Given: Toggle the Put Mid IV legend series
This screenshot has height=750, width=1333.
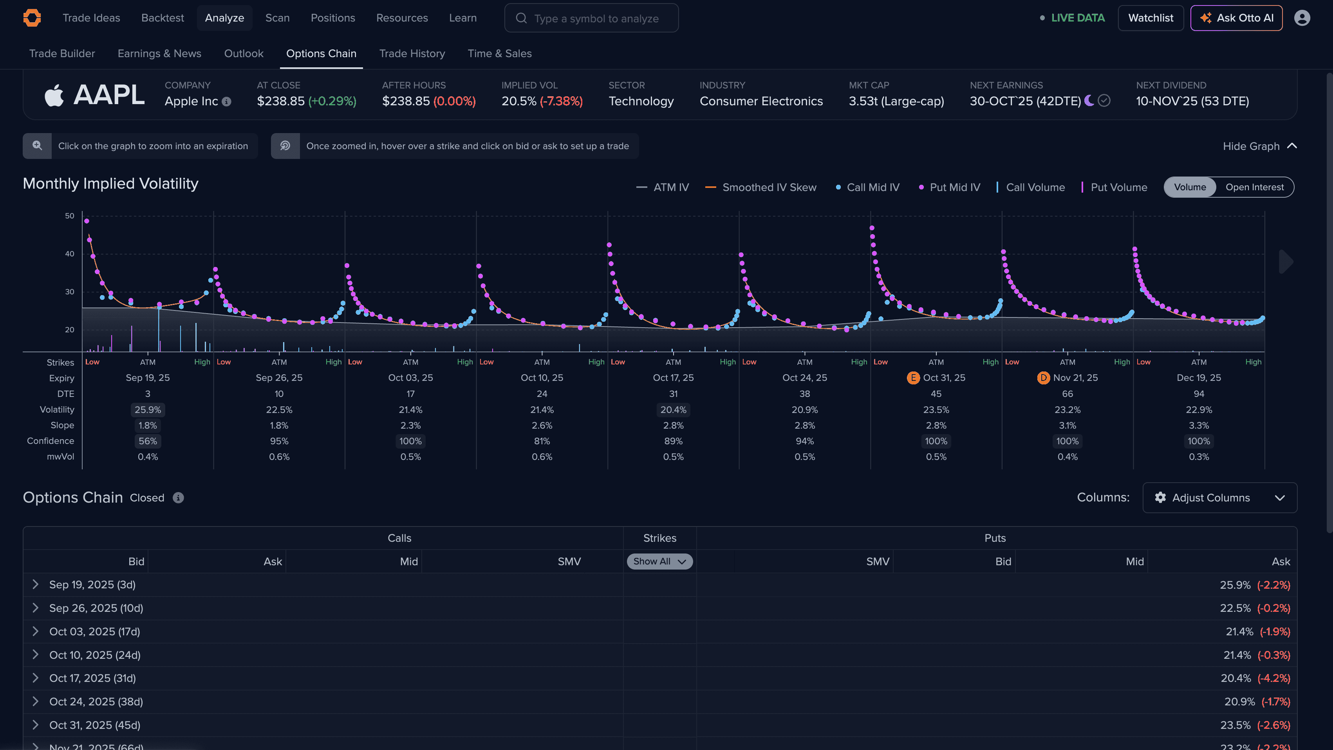Looking at the screenshot, I should tap(949, 187).
